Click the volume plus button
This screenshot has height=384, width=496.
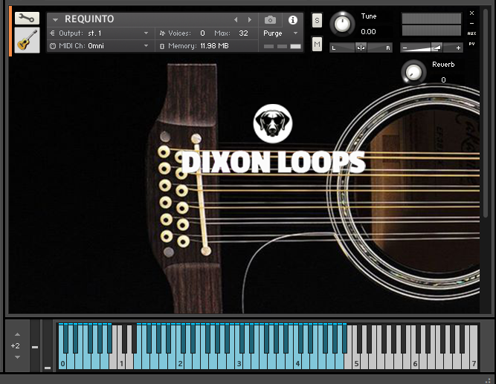(x=458, y=48)
